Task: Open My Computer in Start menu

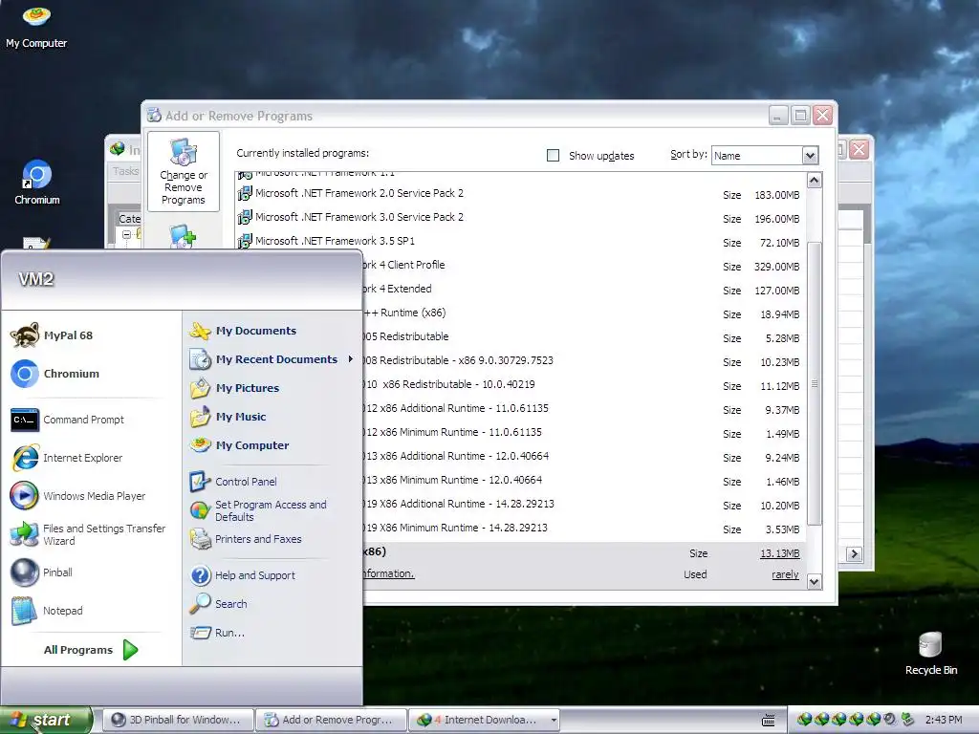Action: pos(239,445)
